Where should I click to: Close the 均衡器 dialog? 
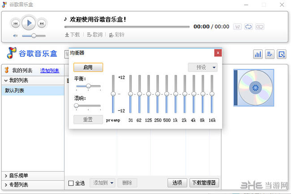click(x=218, y=53)
